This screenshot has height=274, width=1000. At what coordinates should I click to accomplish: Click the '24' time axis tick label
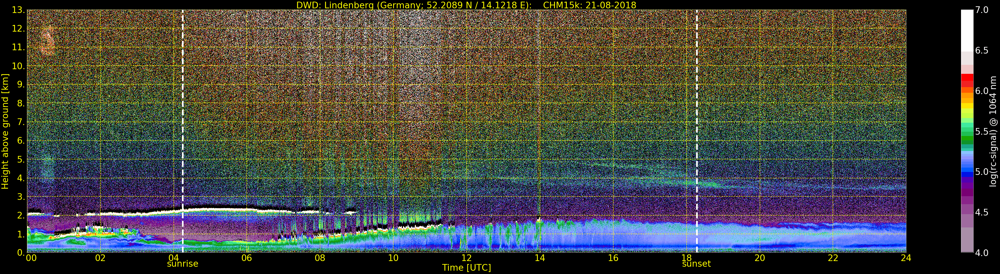(906, 258)
